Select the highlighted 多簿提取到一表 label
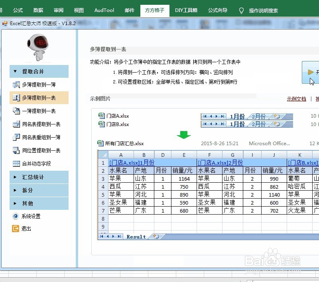319x282 pixels. tap(39, 98)
